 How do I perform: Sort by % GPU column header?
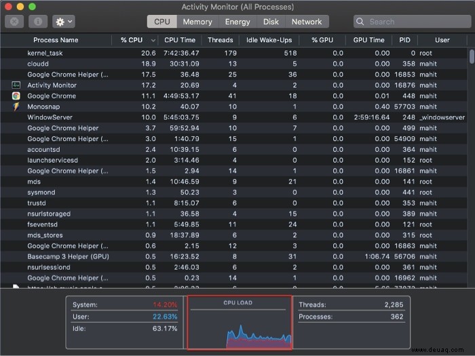[x=322, y=40]
